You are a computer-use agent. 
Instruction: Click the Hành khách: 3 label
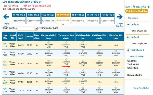(x=137, y=50)
